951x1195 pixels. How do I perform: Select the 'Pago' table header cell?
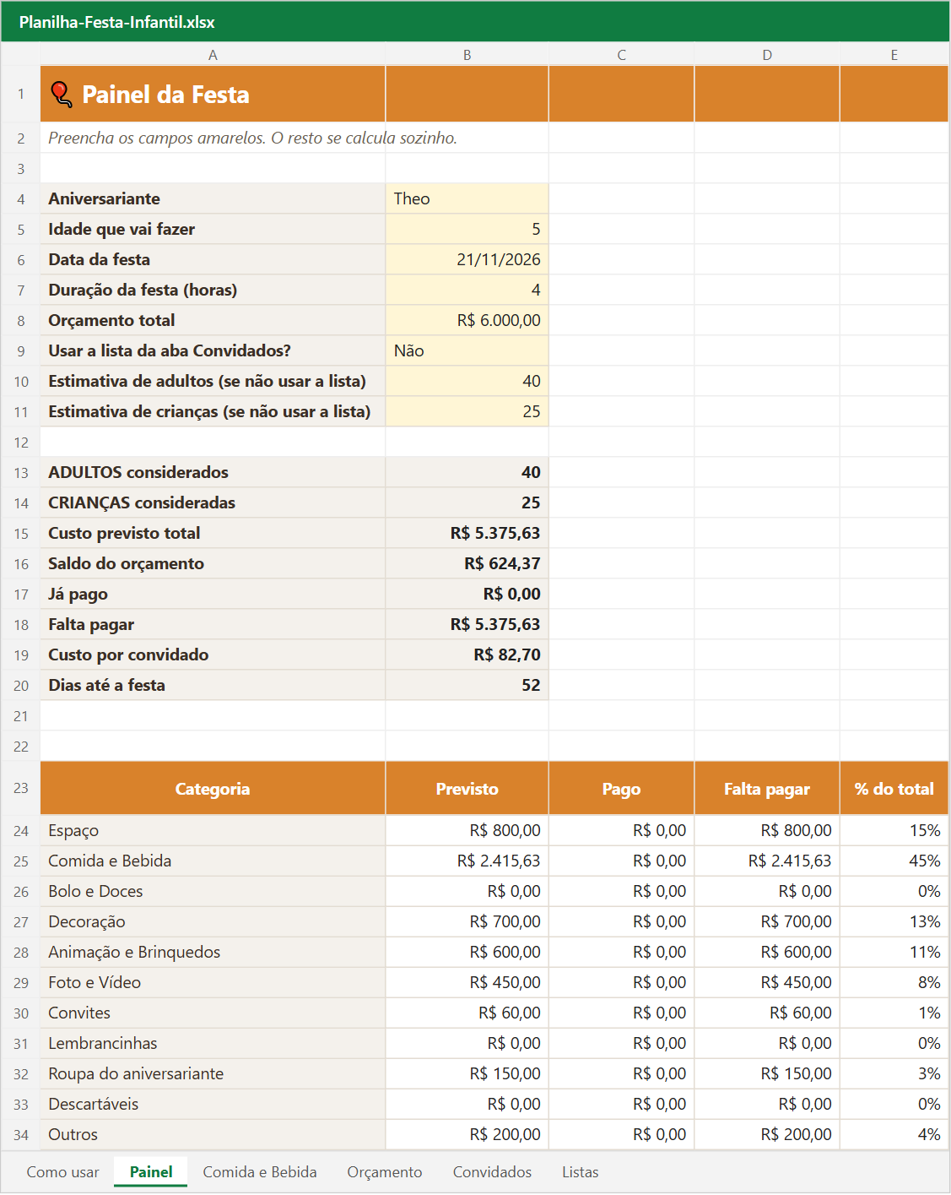[621, 789]
